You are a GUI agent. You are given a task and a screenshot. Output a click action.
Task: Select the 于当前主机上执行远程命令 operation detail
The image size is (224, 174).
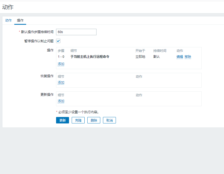click(x=90, y=57)
